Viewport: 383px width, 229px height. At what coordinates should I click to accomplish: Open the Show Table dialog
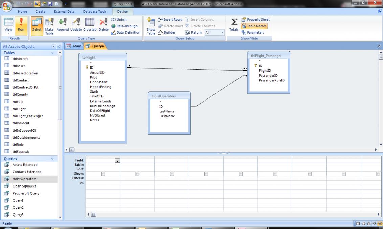(151, 26)
